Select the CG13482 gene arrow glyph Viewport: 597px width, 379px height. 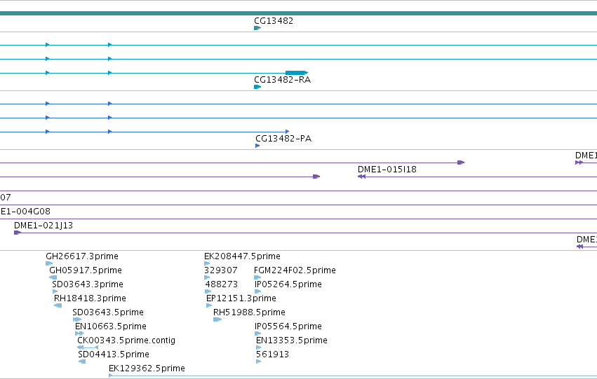pyautogui.click(x=257, y=28)
